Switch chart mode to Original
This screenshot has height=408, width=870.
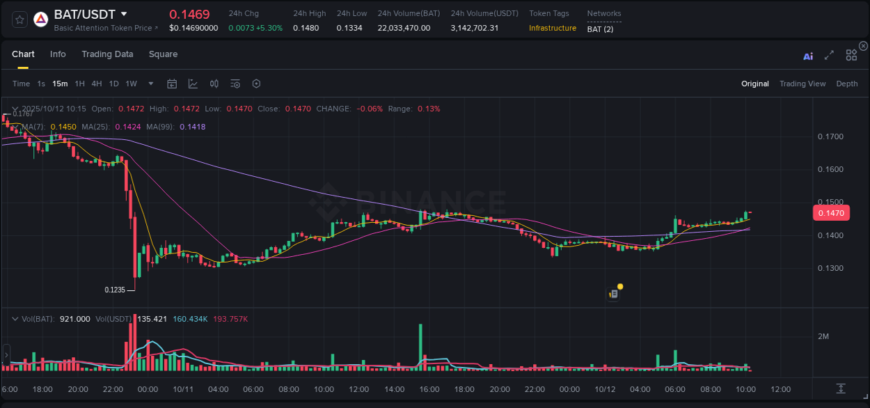(755, 84)
